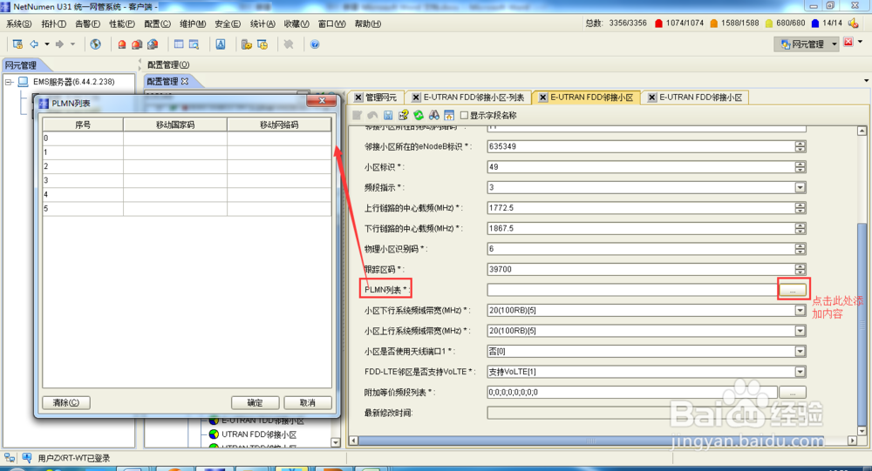
Task: Go forward using the right arrow icon
Action: pos(59,44)
